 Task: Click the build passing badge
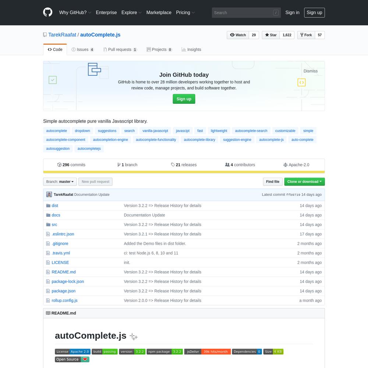(x=105, y=351)
